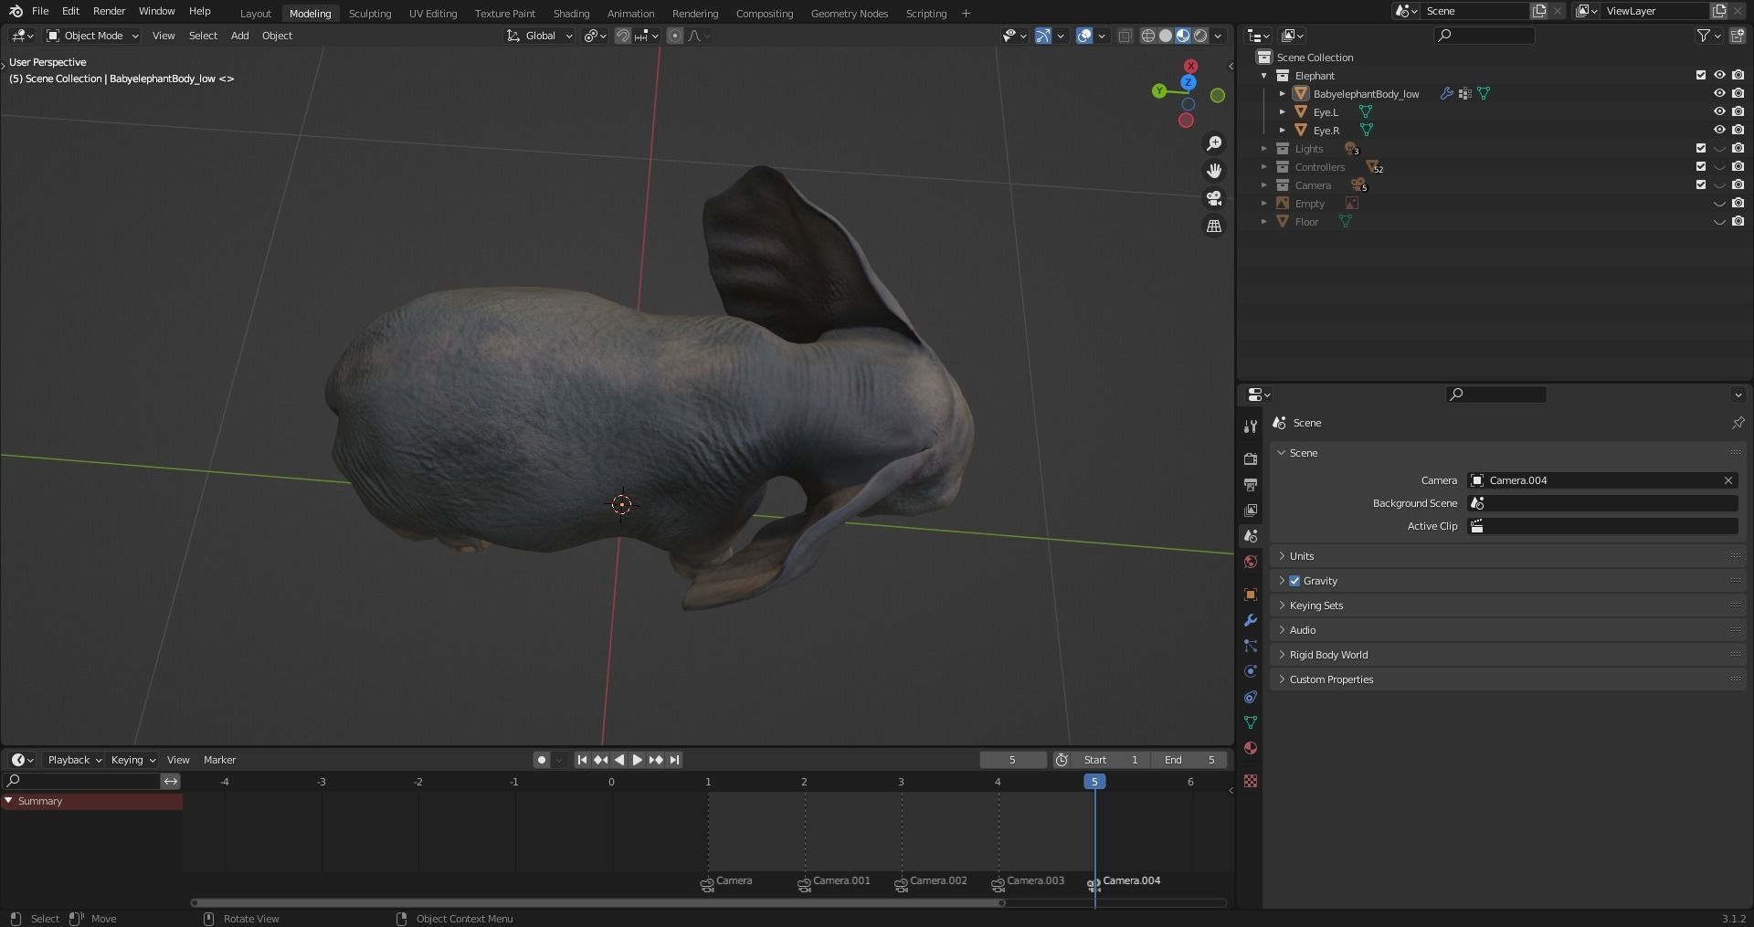Click the pan hand viewport icon
Screen dimensions: 1754x927
(x=1214, y=171)
